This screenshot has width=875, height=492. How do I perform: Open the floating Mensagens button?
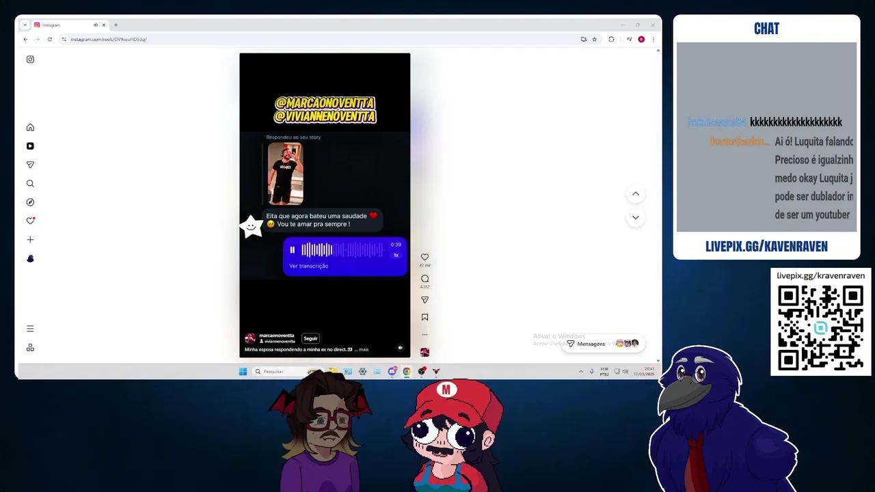pyautogui.click(x=603, y=344)
